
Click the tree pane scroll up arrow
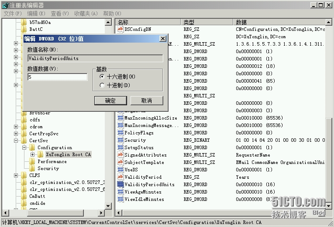click(108, 22)
